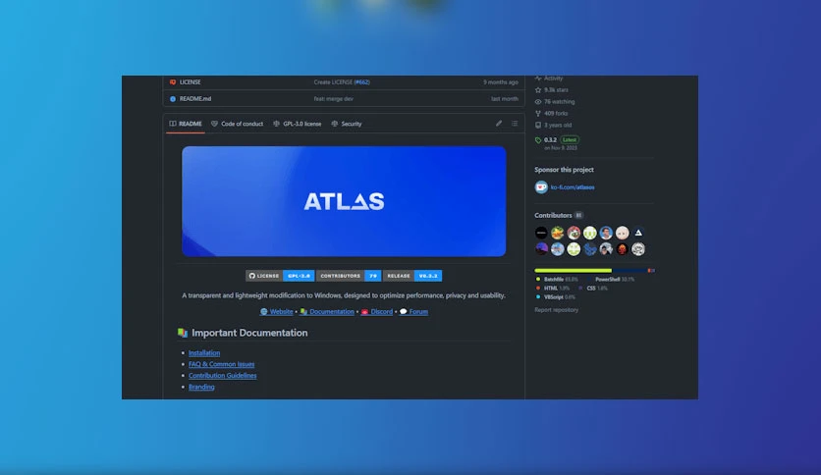This screenshot has height=475, width=821.
Task: Click the green tag icon for release 0.3.2
Action: (538, 140)
